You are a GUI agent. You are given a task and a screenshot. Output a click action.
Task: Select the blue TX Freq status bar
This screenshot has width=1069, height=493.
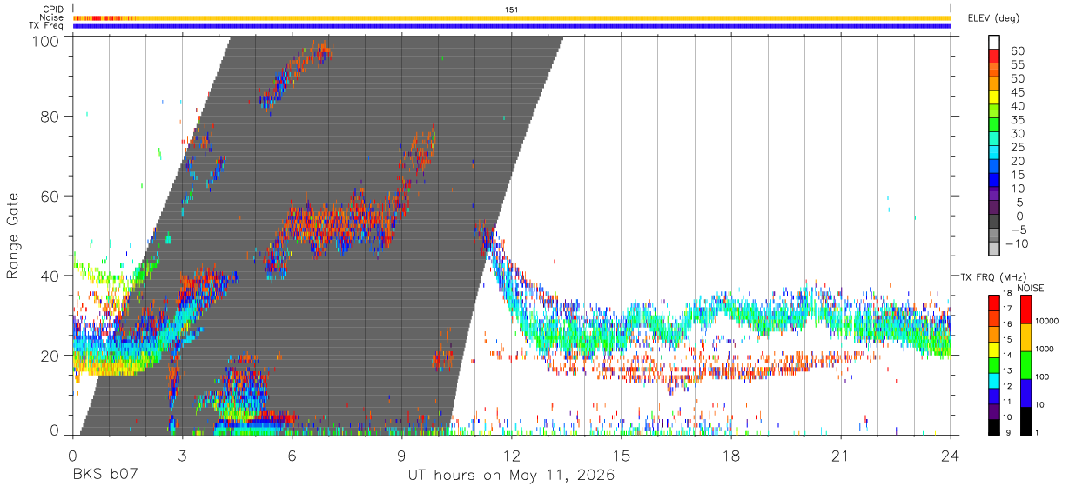pyautogui.click(x=512, y=26)
